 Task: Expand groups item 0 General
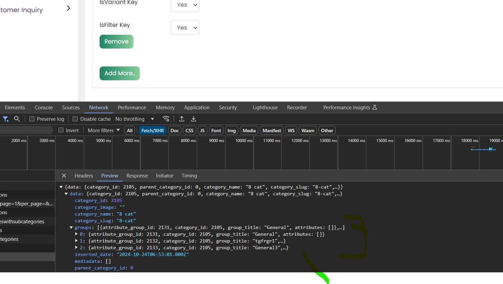pos(76,234)
